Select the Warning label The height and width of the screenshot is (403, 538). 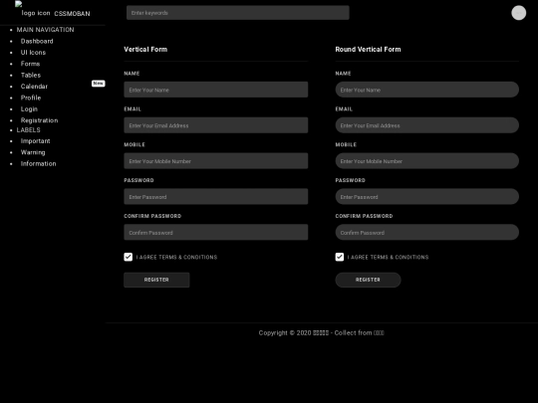[33, 152]
